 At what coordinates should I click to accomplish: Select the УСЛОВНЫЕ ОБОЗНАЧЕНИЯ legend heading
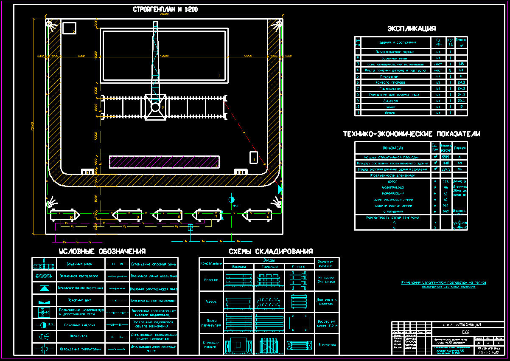coord(102,251)
